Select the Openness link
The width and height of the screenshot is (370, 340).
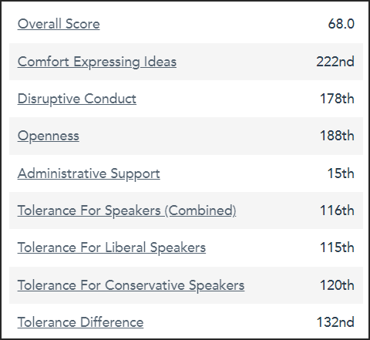tap(49, 136)
